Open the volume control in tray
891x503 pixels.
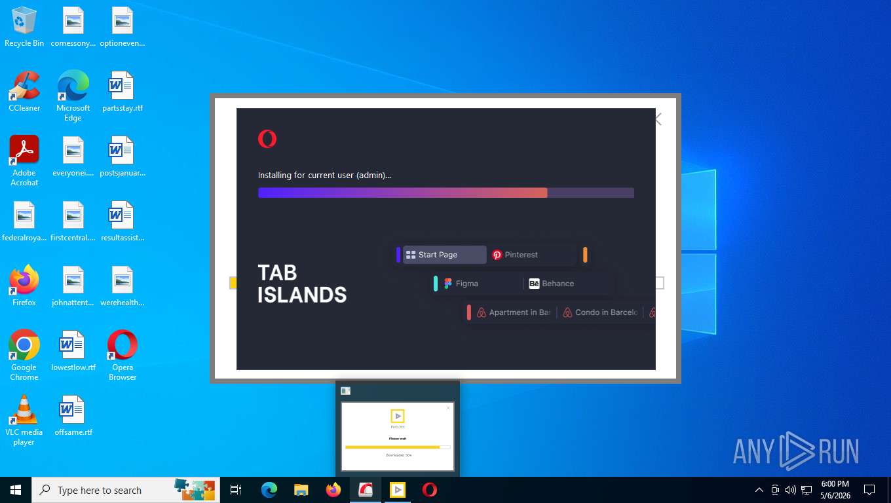(791, 490)
